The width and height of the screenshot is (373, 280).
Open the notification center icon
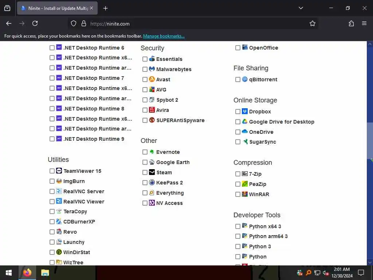pos(361,273)
